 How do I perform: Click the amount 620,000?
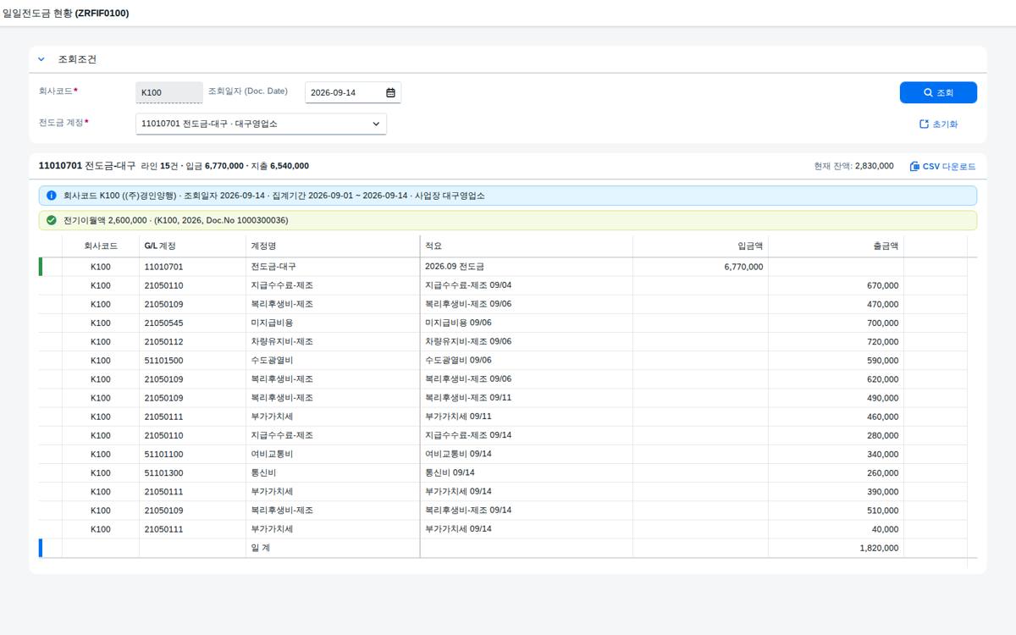(x=836, y=379)
